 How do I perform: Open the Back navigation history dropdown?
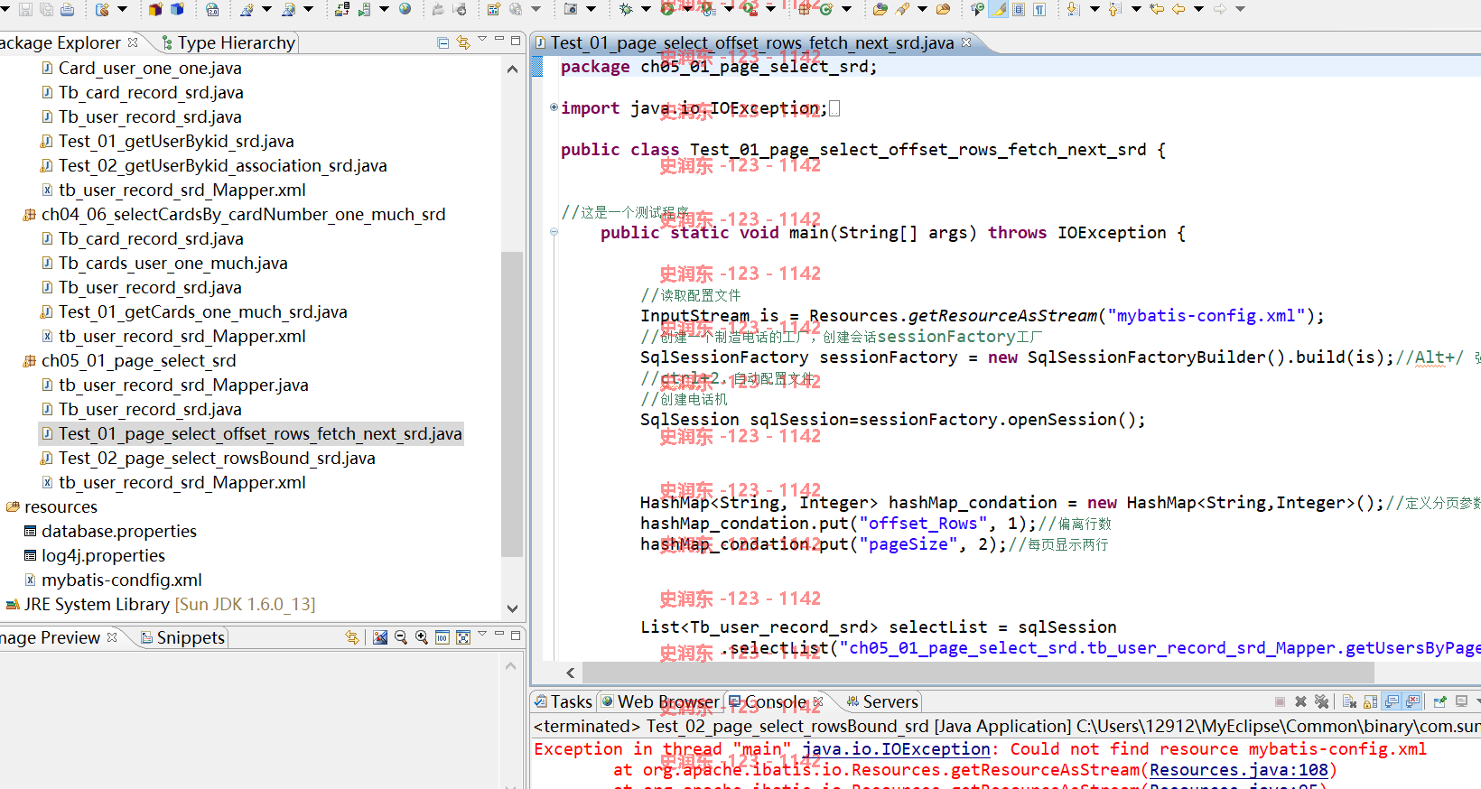point(1198,9)
